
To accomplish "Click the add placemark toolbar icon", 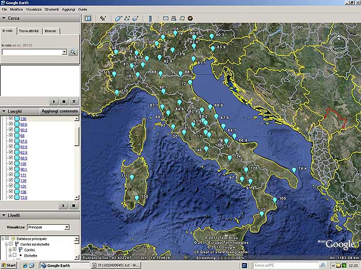I will pos(103,19).
